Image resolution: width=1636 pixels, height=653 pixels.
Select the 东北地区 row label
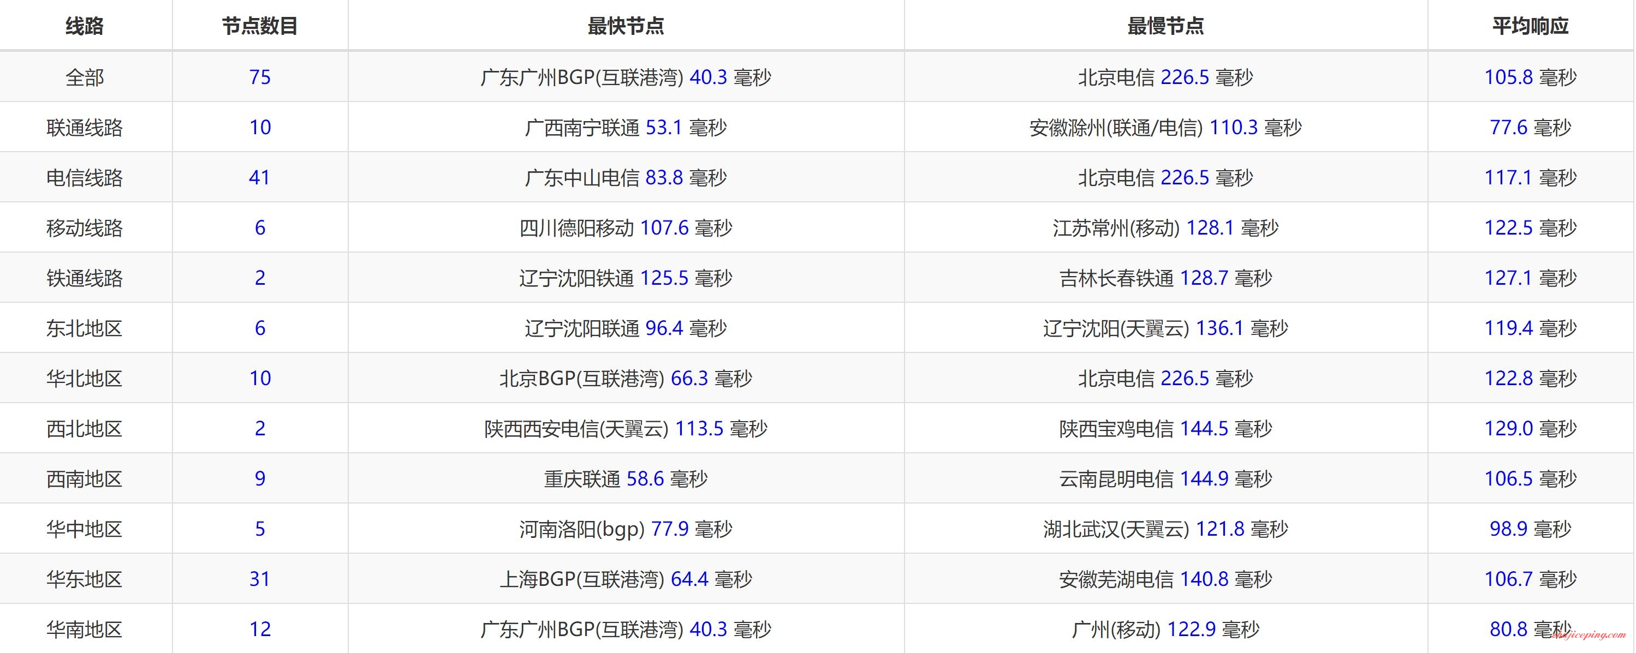tap(85, 328)
